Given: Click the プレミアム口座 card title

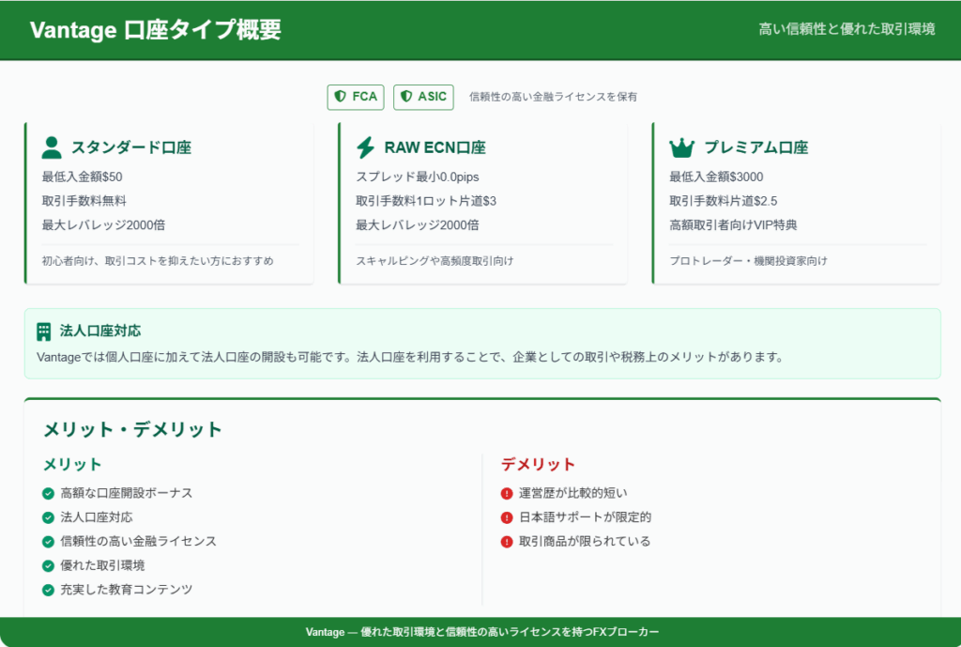Looking at the screenshot, I should pos(755,147).
